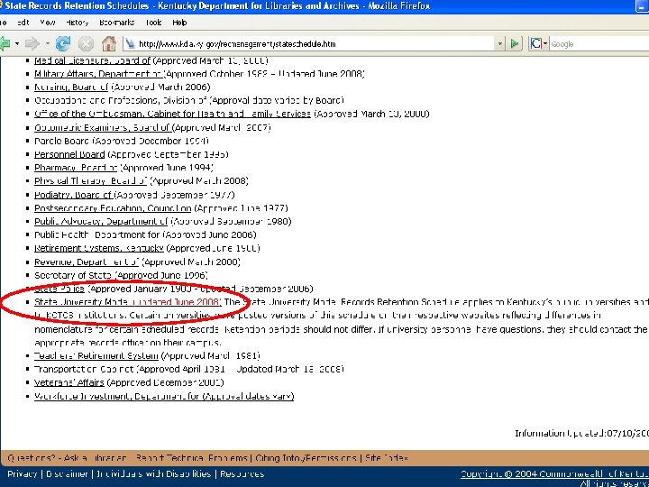Open Office of the Ombudsman link
Viewport: 649px width, 487px height.
(172, 114)
